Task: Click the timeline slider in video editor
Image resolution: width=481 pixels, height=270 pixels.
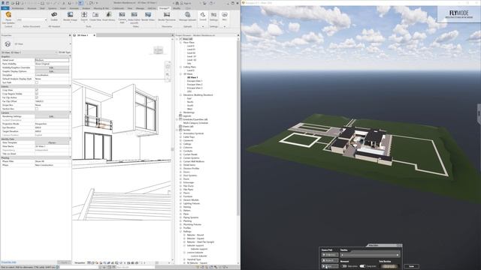Action: [370, 255]
